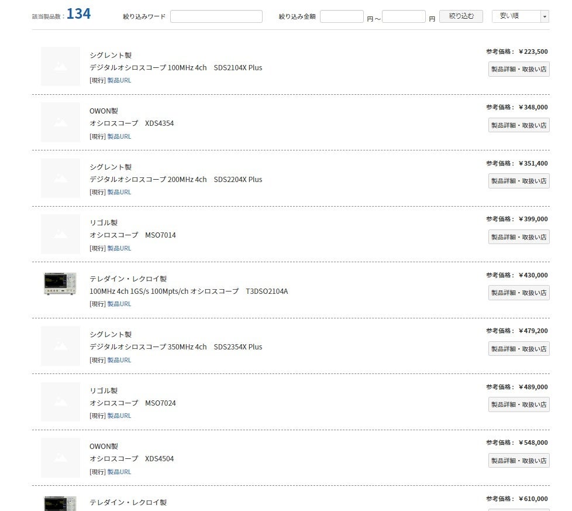Click placeholder image for SDS2354X Plus
This screenshot has height=511, width=572.
click(x=60, y=346)
